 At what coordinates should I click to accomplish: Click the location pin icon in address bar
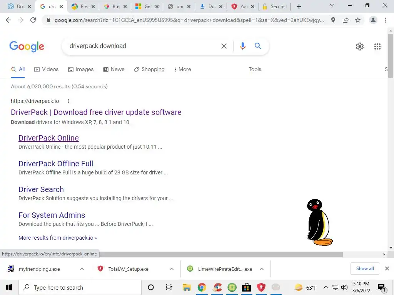[x=333, y=20]
